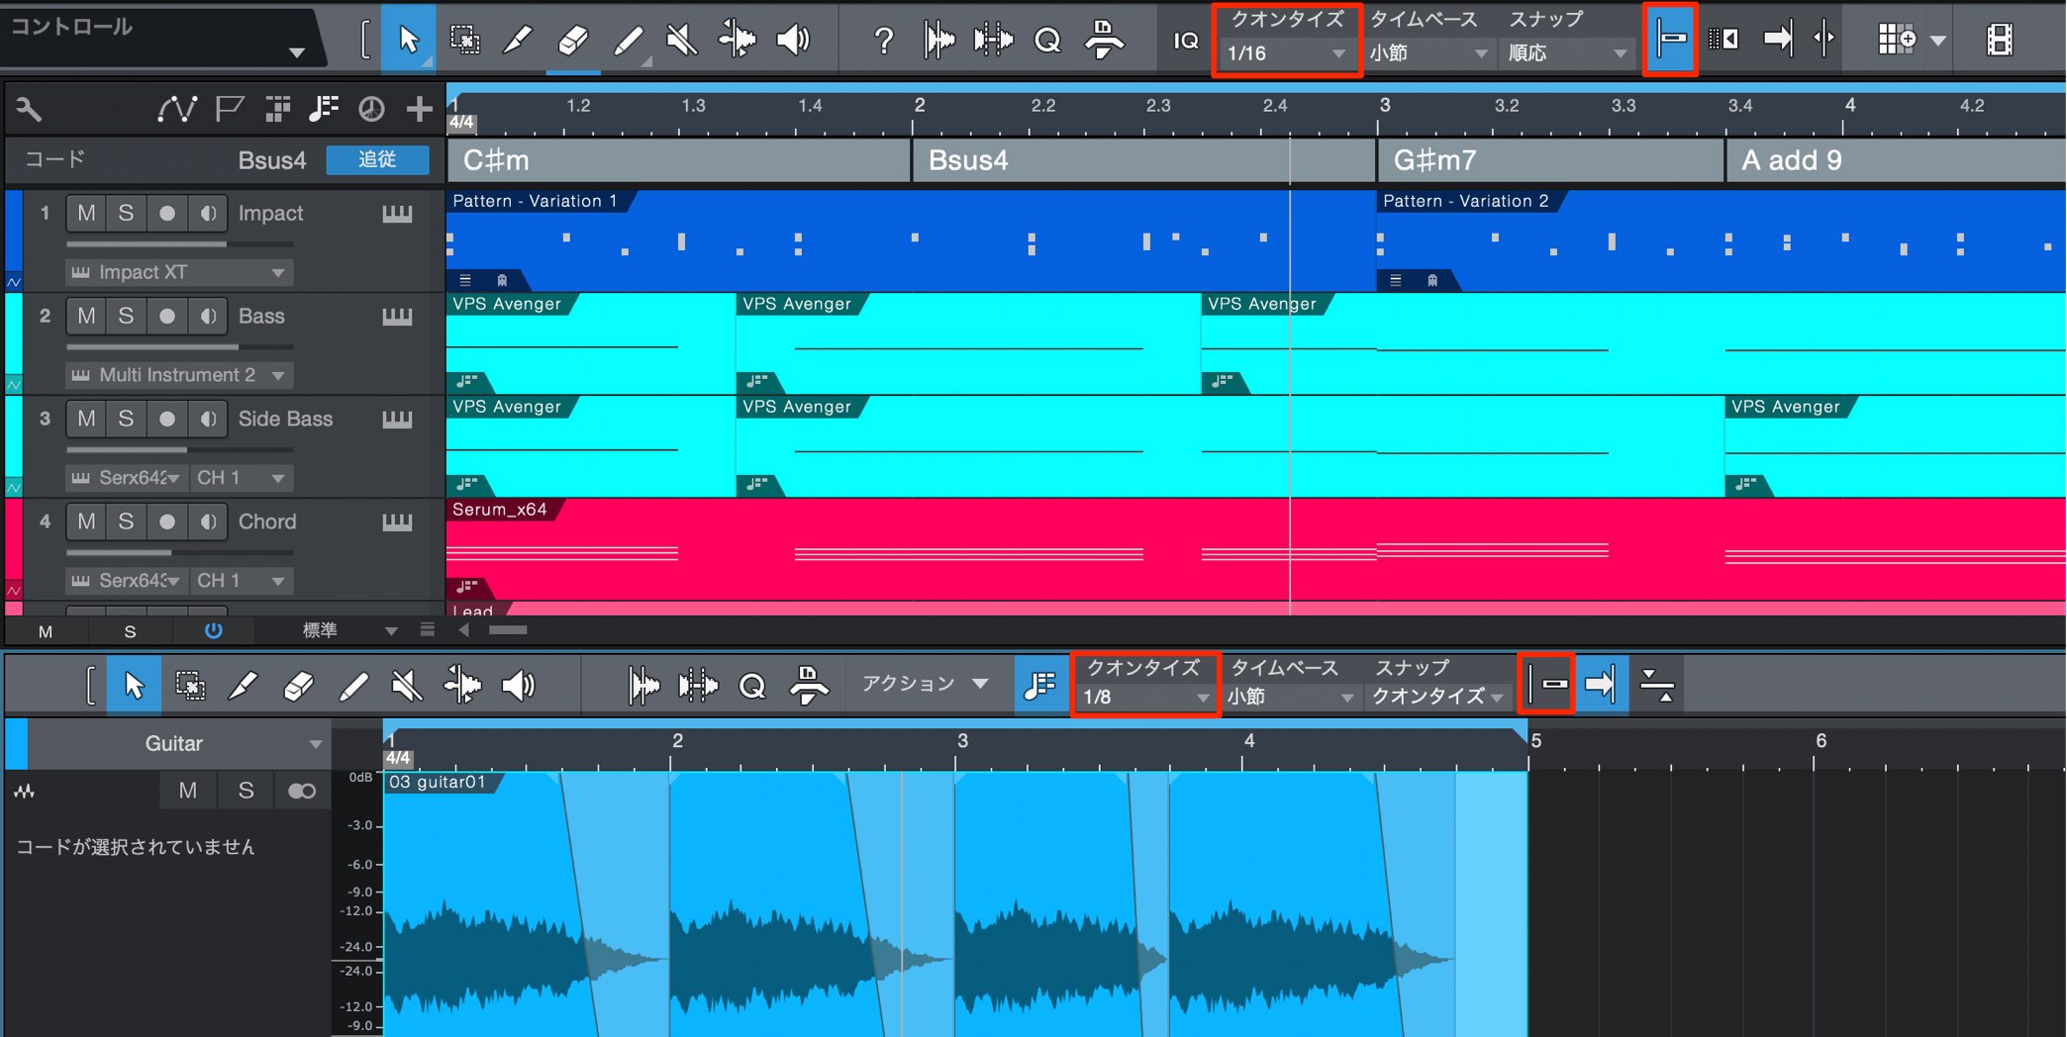This screenshot has height=1037, width=2067.
Task: Adjust the Impact track volume slider
Action: tap(180, 243)
